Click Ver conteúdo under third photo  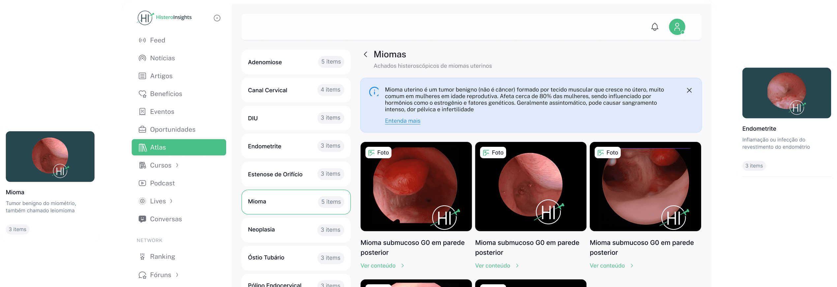(x=612, y=266)
